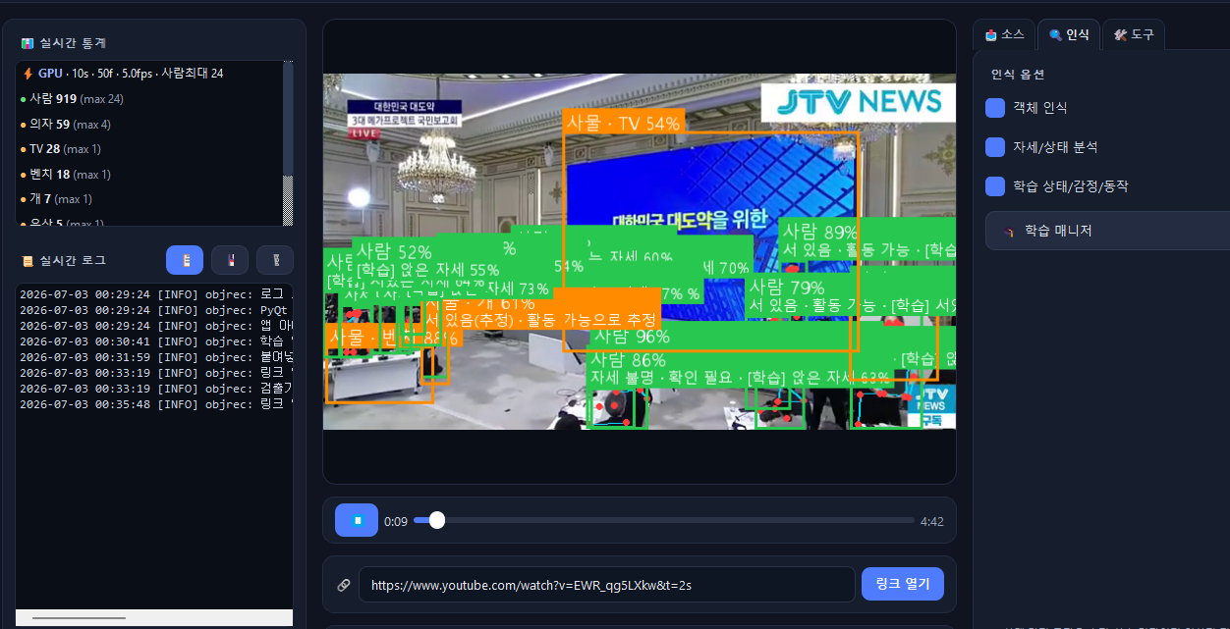The height and width of the screenshot is (629, 1230).
Task: Click the seek slider handle
Action: (437, 520)
